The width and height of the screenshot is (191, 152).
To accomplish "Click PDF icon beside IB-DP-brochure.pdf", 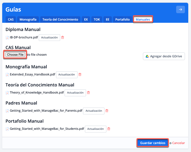I will 7,38.
